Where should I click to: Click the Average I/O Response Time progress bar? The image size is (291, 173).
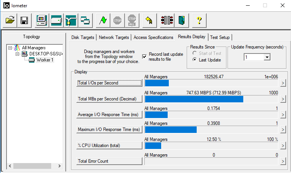click(x=211, y=115)
